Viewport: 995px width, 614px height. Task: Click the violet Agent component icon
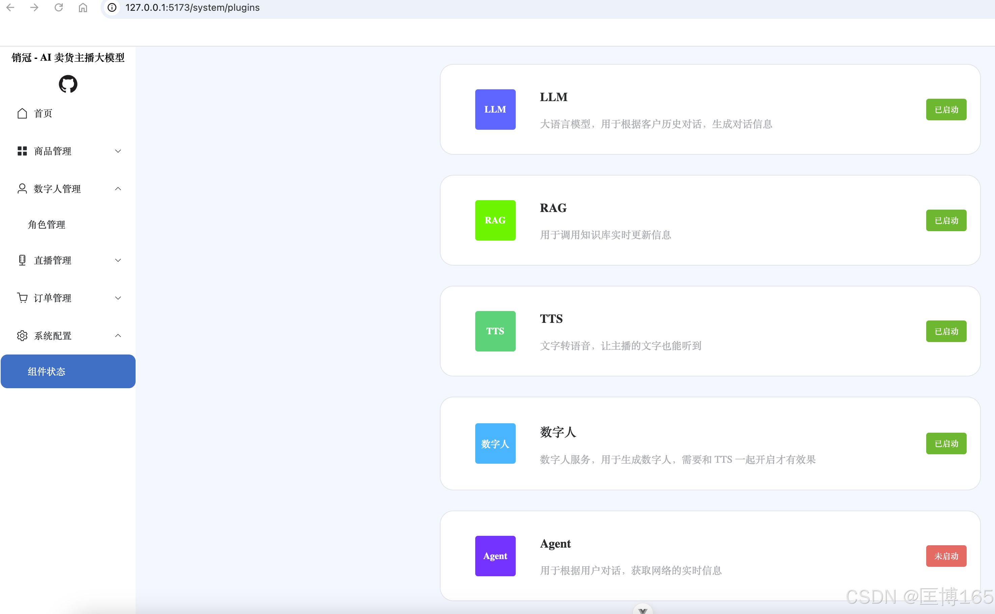(x=495, y=556)
